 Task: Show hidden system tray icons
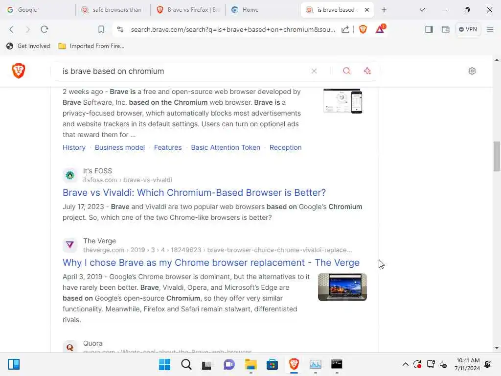405,364
